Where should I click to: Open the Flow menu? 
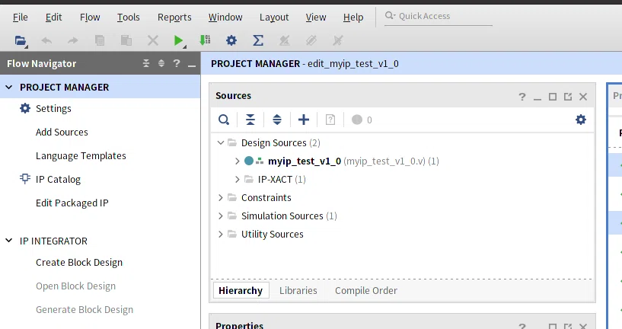tap(90, 17)
